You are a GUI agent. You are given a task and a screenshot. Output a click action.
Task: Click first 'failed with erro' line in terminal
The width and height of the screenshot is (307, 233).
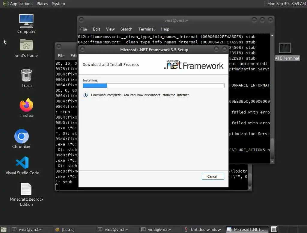tap(251, 112)
